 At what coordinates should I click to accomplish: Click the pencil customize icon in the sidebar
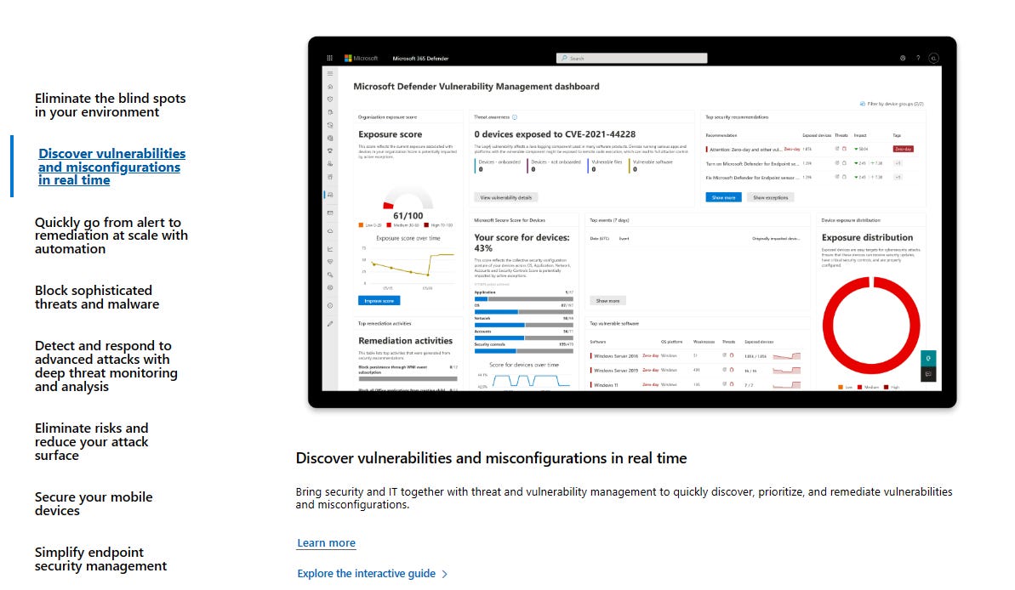[x=330, y=323]
